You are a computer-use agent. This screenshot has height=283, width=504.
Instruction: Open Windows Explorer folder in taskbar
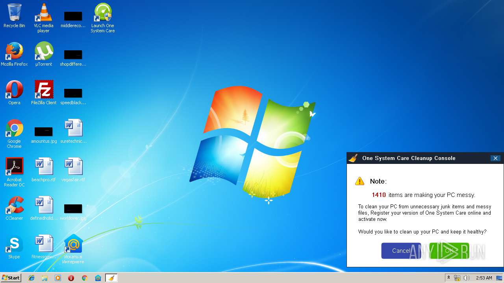point(44,278)
